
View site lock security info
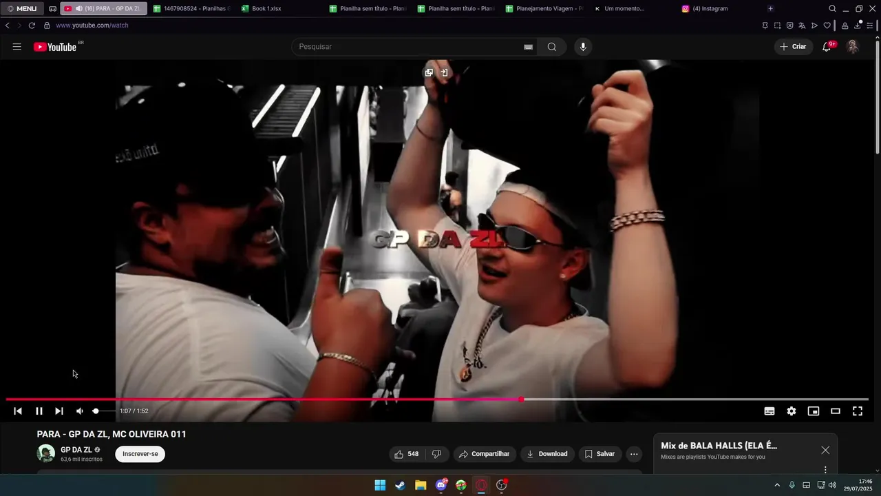click(x=47, y=25)
